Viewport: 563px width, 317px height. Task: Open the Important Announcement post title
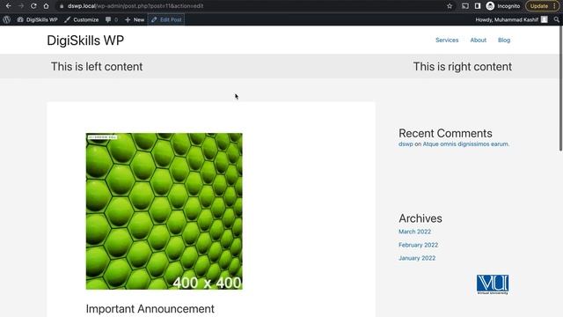click(150, 309)
